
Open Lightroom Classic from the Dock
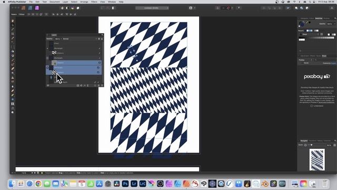click(x=143, y=184)
